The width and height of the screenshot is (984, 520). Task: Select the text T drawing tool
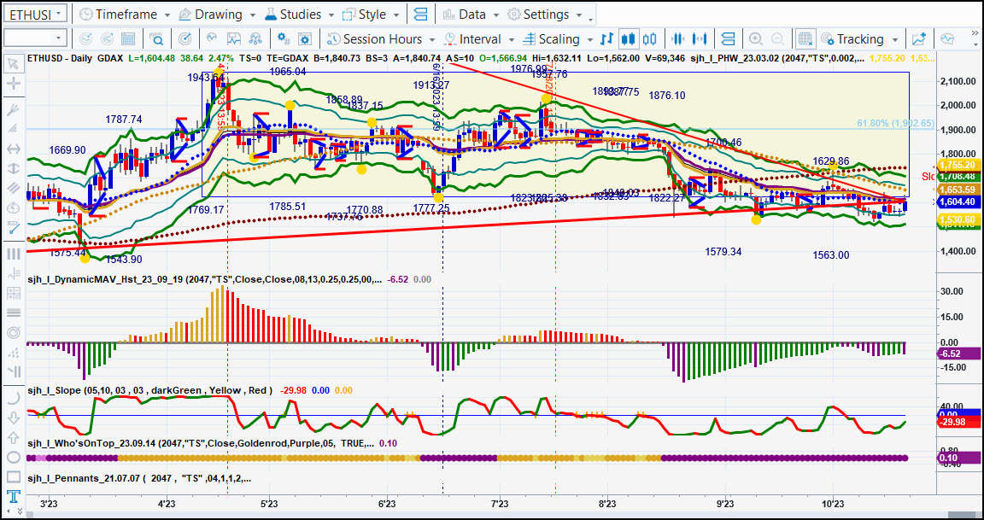pos(13,497)
